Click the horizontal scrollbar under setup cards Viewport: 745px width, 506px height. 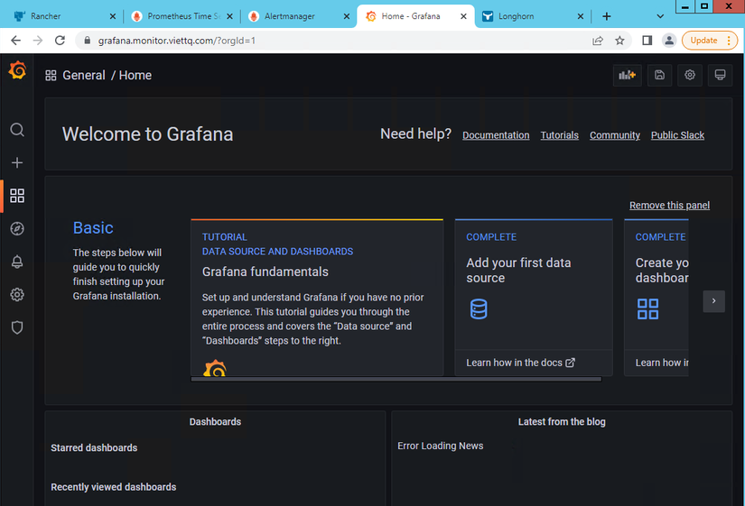tap(396, 379)
